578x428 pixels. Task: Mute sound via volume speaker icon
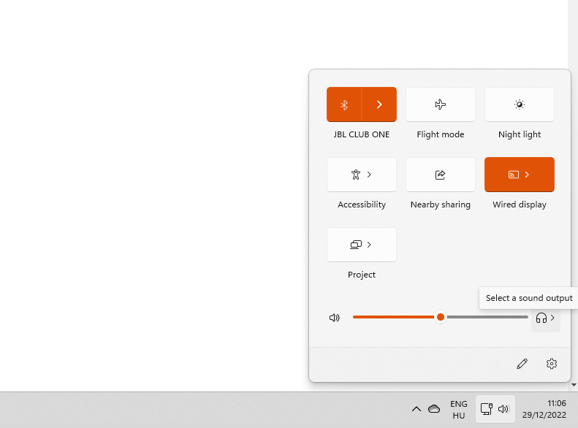335,318
